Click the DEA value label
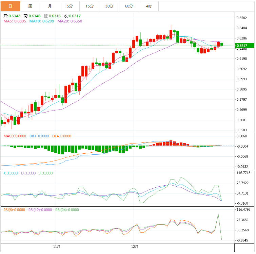Screen dimensions: 256x254 point(61,136)
